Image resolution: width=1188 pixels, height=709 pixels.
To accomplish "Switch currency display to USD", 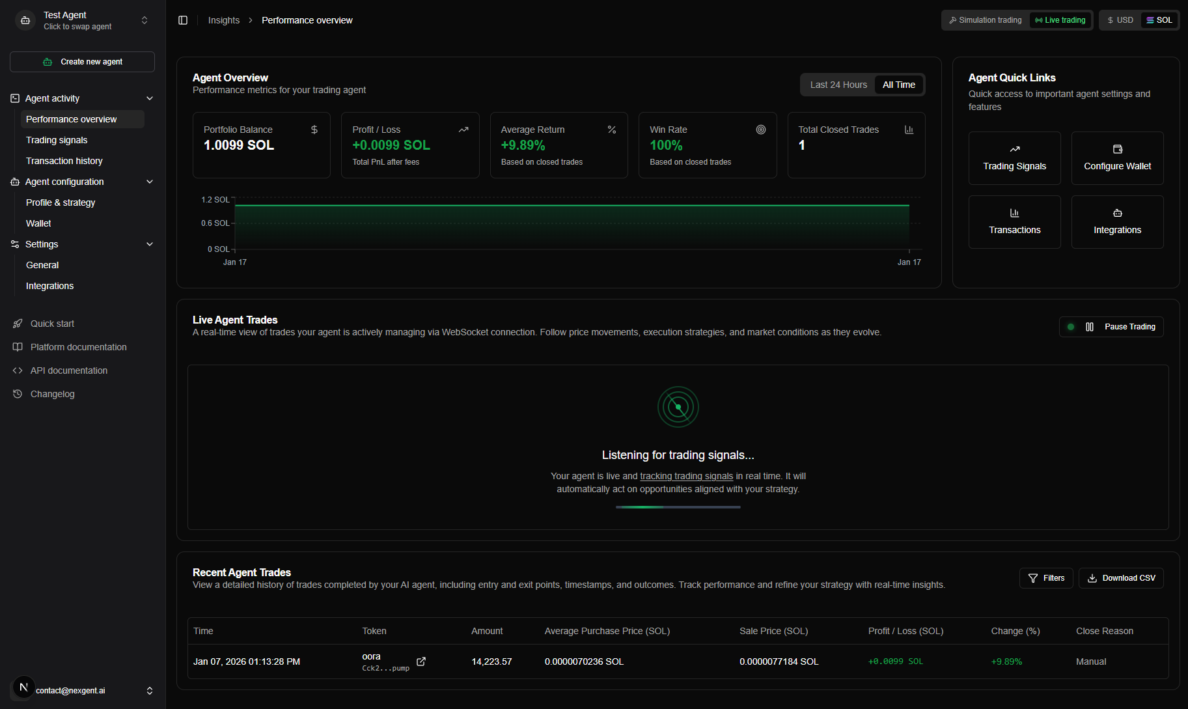I will click(1120, 20).
